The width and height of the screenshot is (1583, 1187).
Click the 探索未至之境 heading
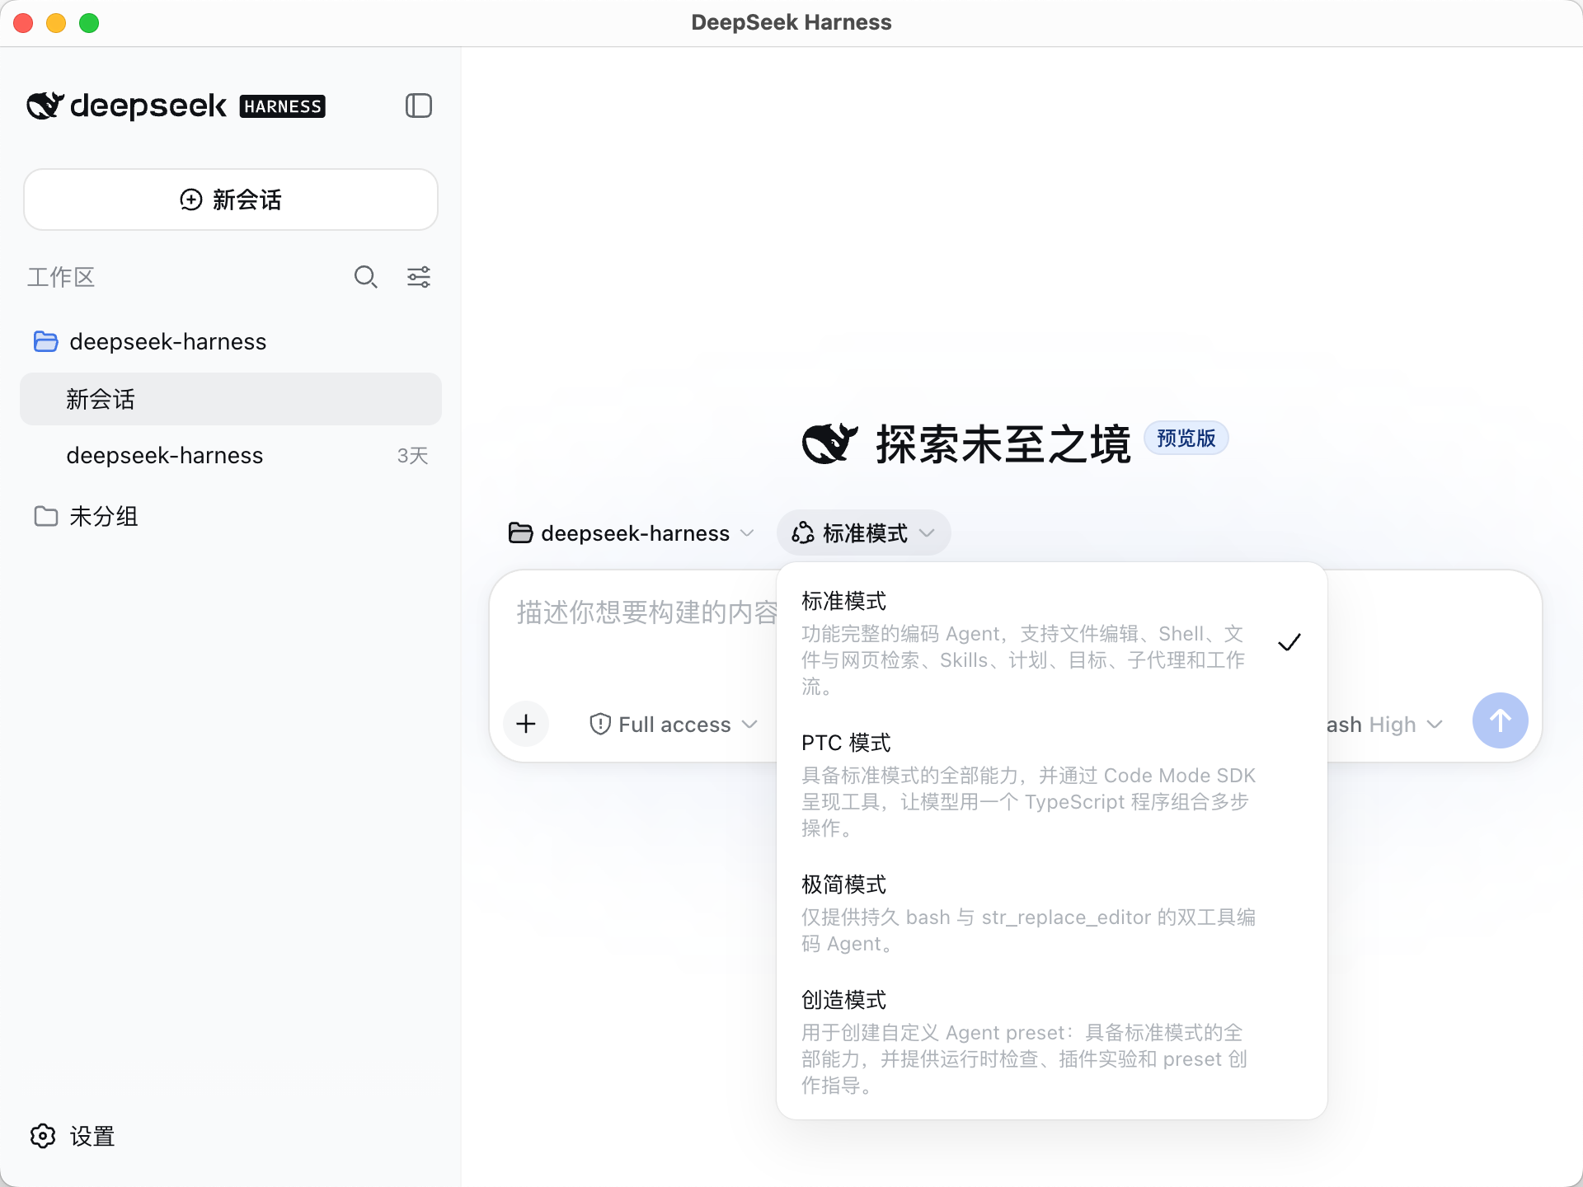1003,443
